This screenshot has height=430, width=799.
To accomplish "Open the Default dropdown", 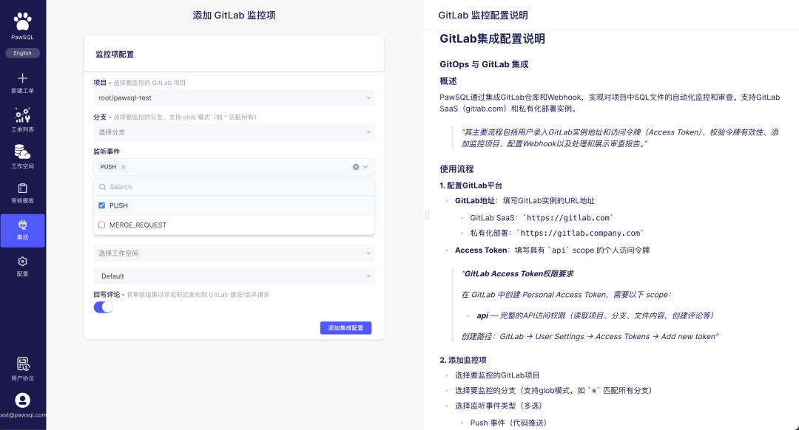I will coord(234,276).
